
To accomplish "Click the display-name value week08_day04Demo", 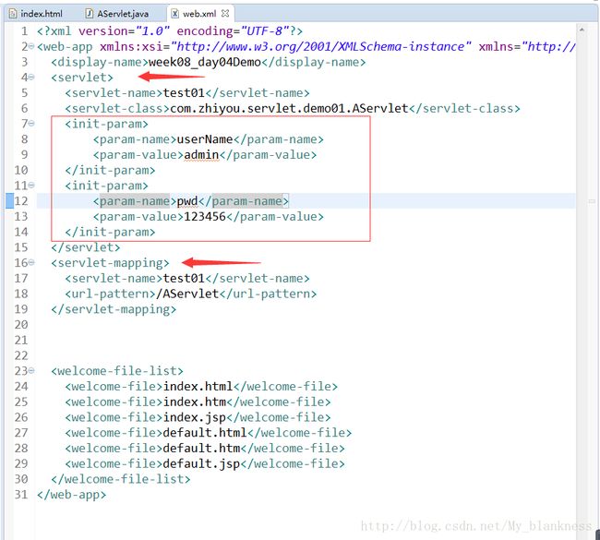I will pos(205,62).
